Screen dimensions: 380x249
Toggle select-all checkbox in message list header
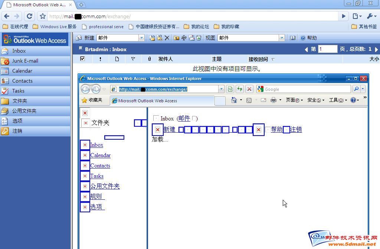tap(82, 59)
